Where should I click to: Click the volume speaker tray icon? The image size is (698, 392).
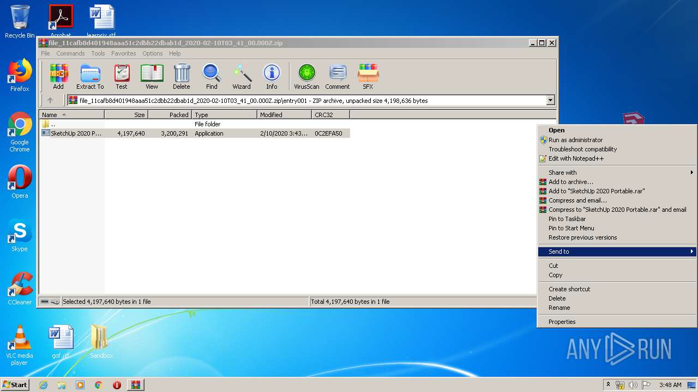(x=633, y=385)
